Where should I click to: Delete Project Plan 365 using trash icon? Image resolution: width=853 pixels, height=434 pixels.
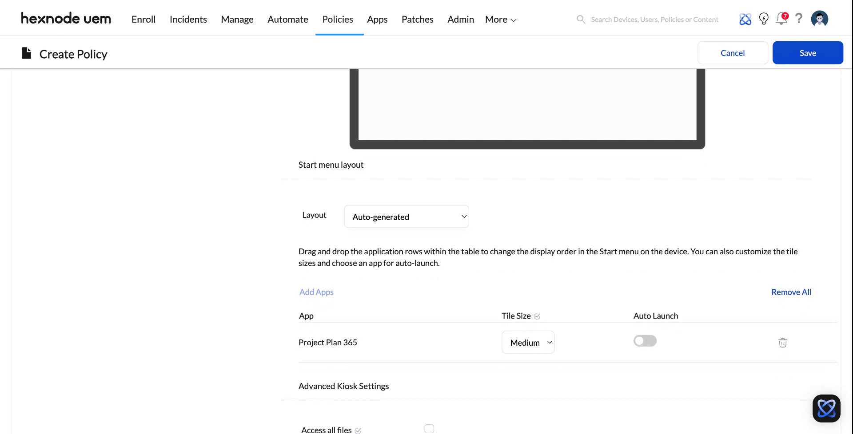click(782, 343)
